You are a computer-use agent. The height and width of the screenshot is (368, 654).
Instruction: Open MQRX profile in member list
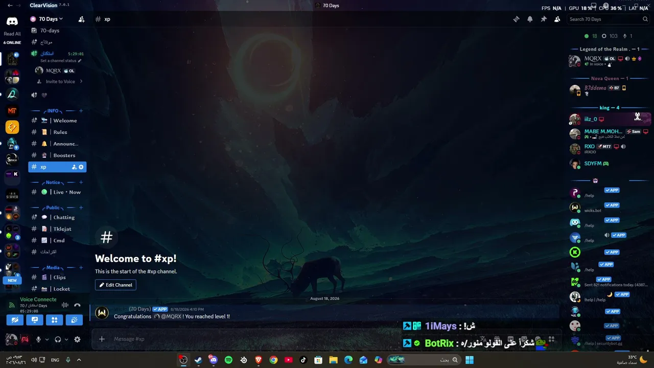pos(609,61)
